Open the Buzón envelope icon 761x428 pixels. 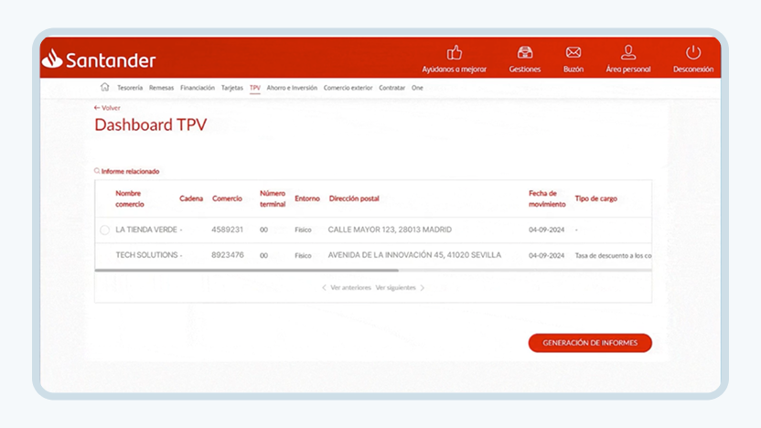573,52
